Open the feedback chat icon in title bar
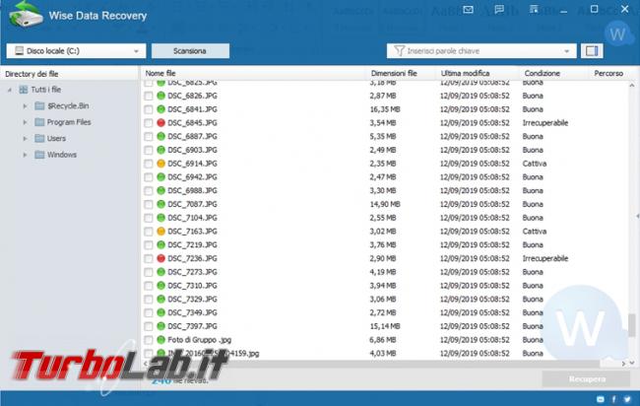Screen dimensions: 640x406 (x=499, y=10)
